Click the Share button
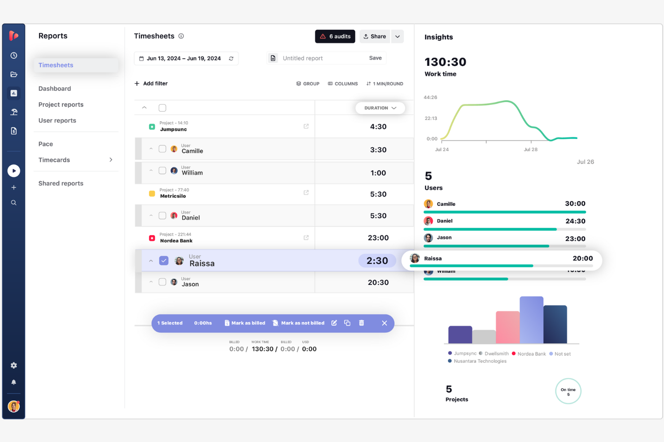 point(375,37)
